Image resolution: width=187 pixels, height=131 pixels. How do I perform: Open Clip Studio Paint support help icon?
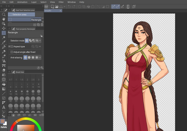[134, 7]
